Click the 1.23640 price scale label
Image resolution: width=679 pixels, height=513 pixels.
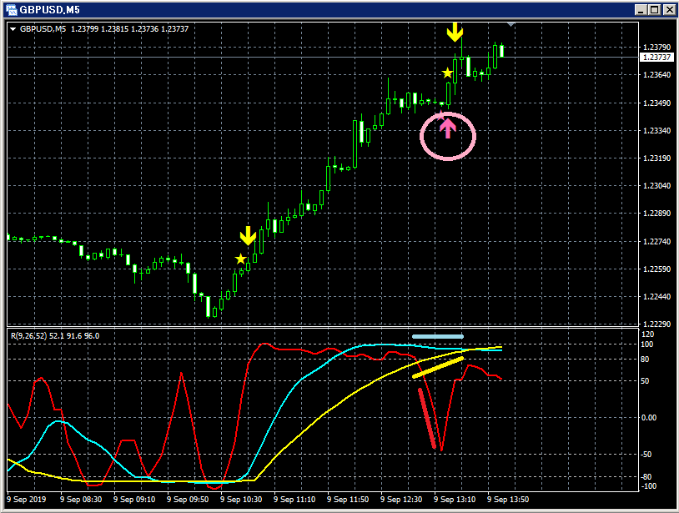point(657,75)
